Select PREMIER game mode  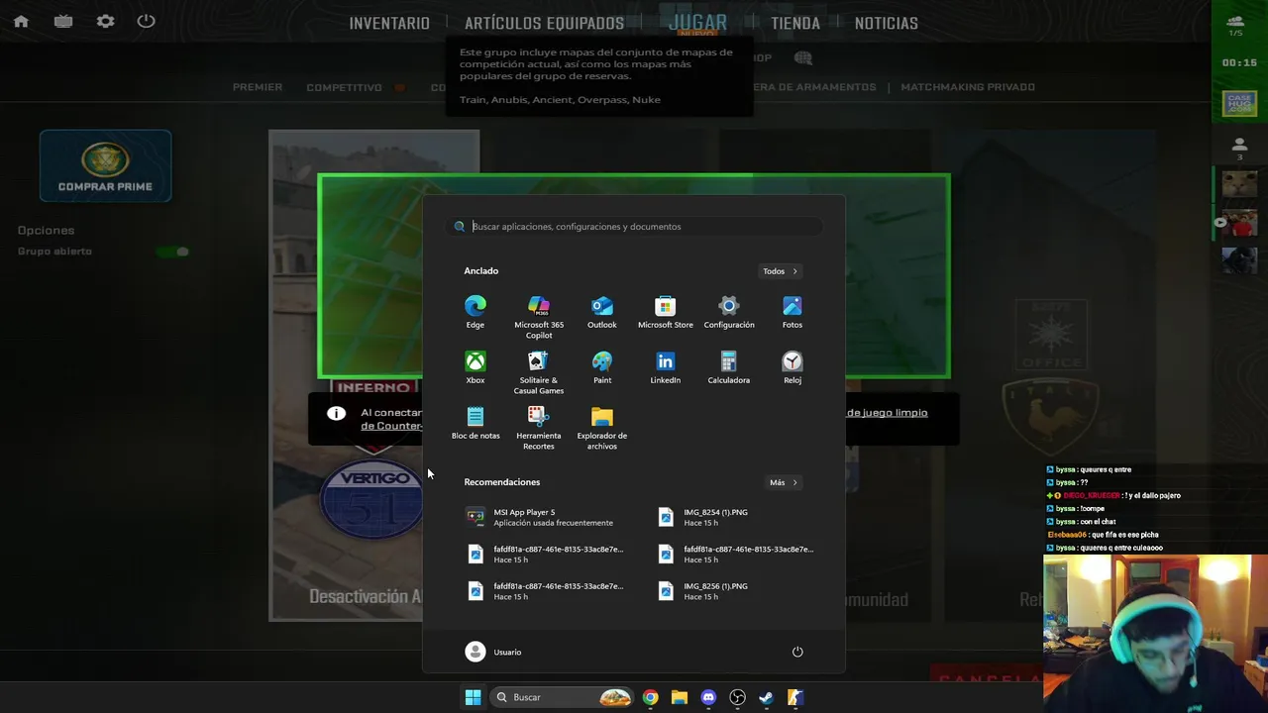click(x=258, y=87)
